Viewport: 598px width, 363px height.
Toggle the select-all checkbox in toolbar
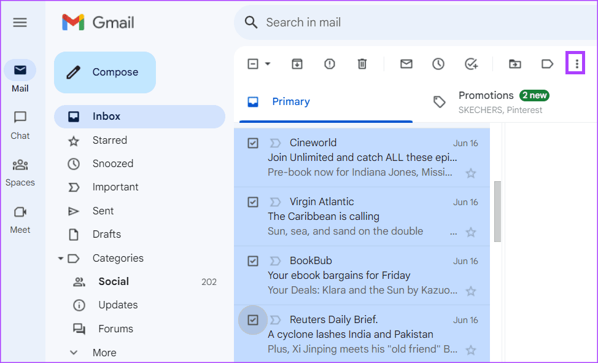pyautogui.click(x=253, y=64)
